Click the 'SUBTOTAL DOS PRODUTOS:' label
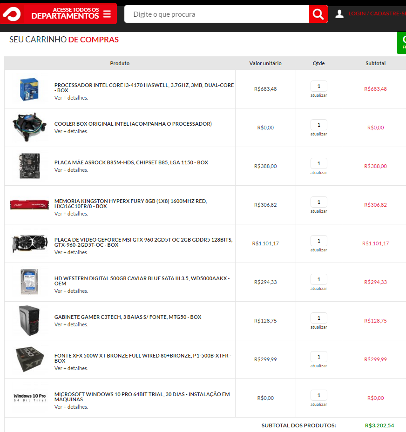This screenshot has height=432, width=406. coord(299,425)
